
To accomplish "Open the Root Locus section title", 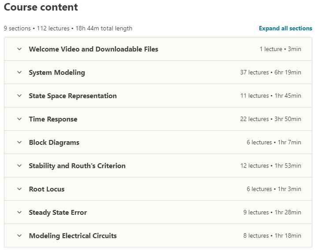I will pos(47,189).
